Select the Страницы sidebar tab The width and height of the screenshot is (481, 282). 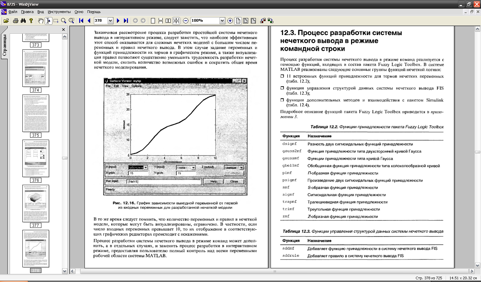click(4, 45)
